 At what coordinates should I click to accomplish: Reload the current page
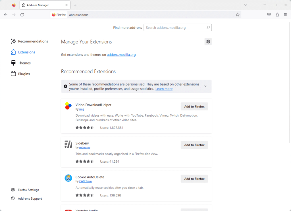click(22, 15)
